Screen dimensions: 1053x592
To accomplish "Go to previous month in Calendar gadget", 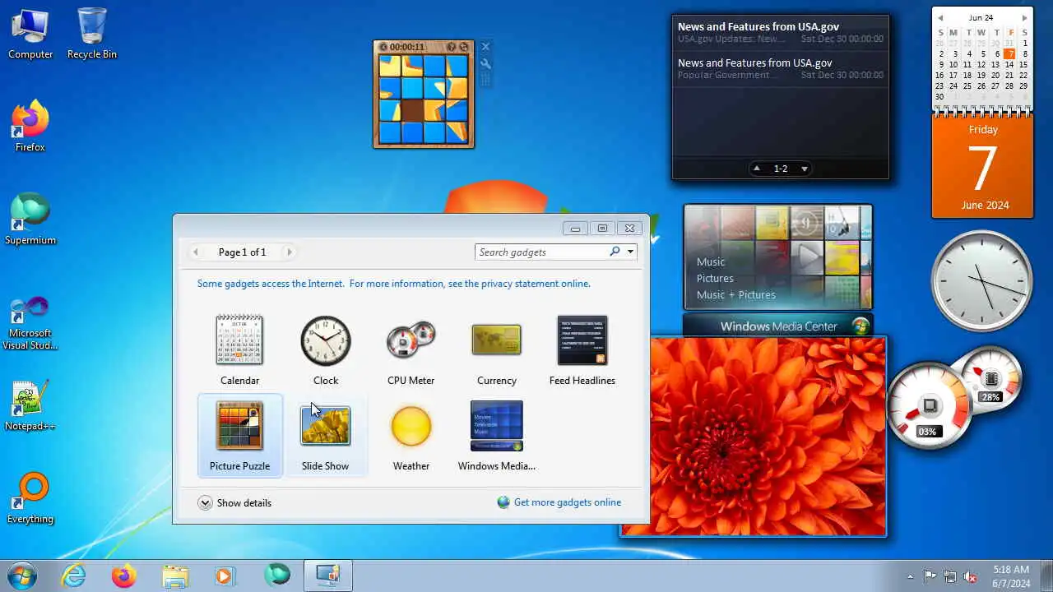I will point(940,17).
